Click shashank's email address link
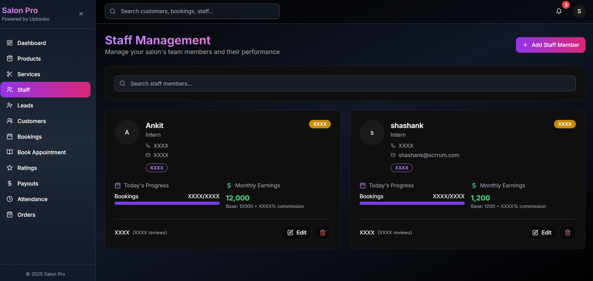 429,155
